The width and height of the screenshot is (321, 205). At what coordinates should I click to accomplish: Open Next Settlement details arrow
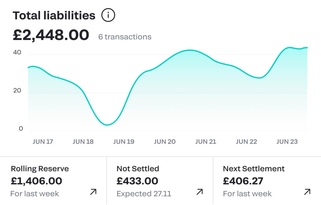[x=307, y=192]
